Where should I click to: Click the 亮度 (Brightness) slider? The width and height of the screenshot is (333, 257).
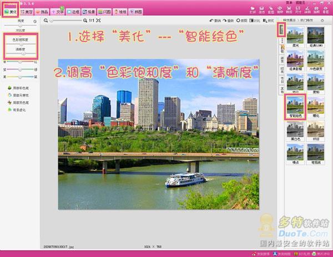(21, 25)
